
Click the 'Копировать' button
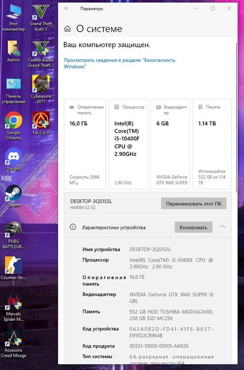pyautogui.click(x=193, y=227)
